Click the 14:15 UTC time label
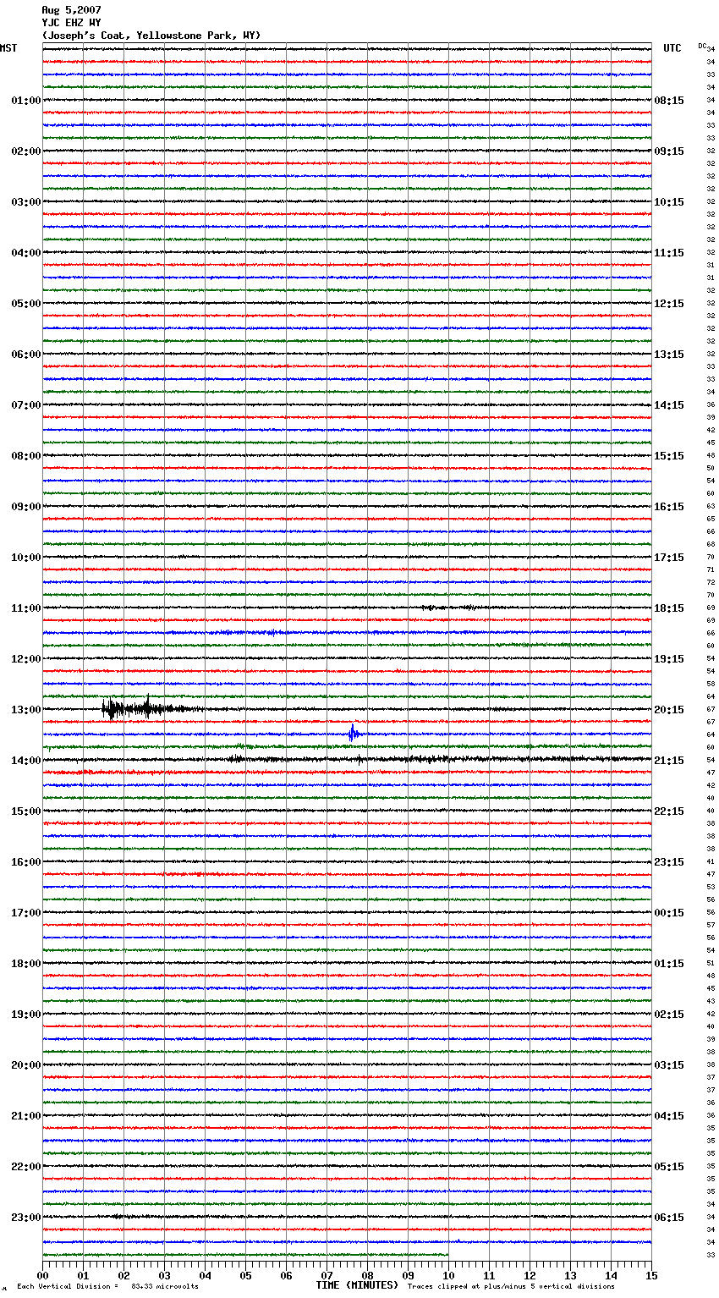 coord(669,405)
